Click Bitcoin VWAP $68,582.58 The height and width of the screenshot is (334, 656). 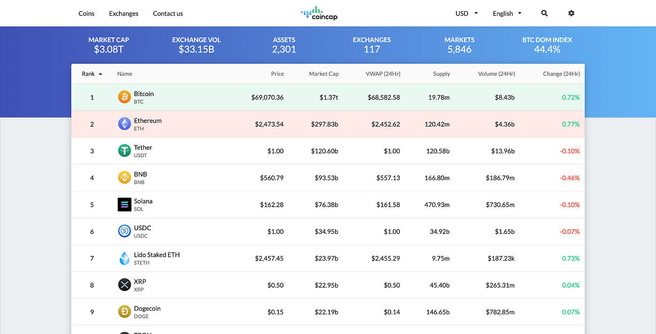[384, 97]
